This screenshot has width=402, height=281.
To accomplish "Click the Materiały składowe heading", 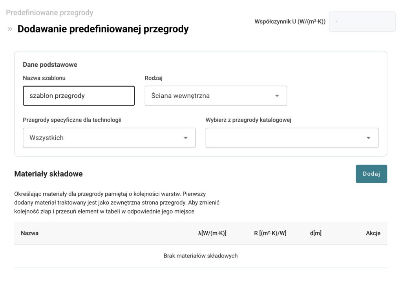I will click(48, 174).
